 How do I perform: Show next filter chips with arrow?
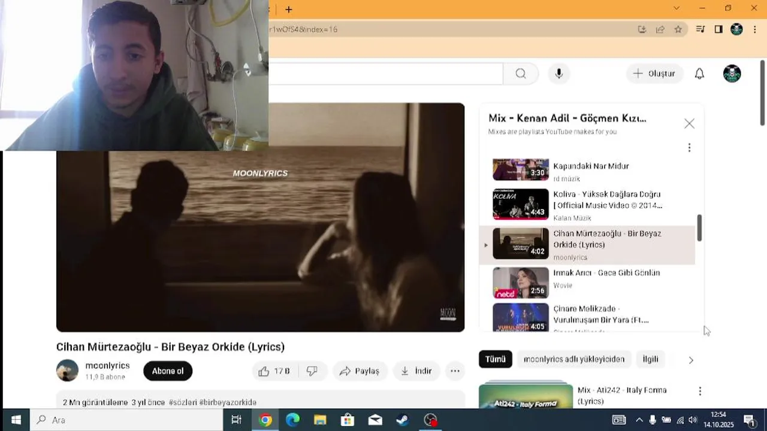coord(691,360)
